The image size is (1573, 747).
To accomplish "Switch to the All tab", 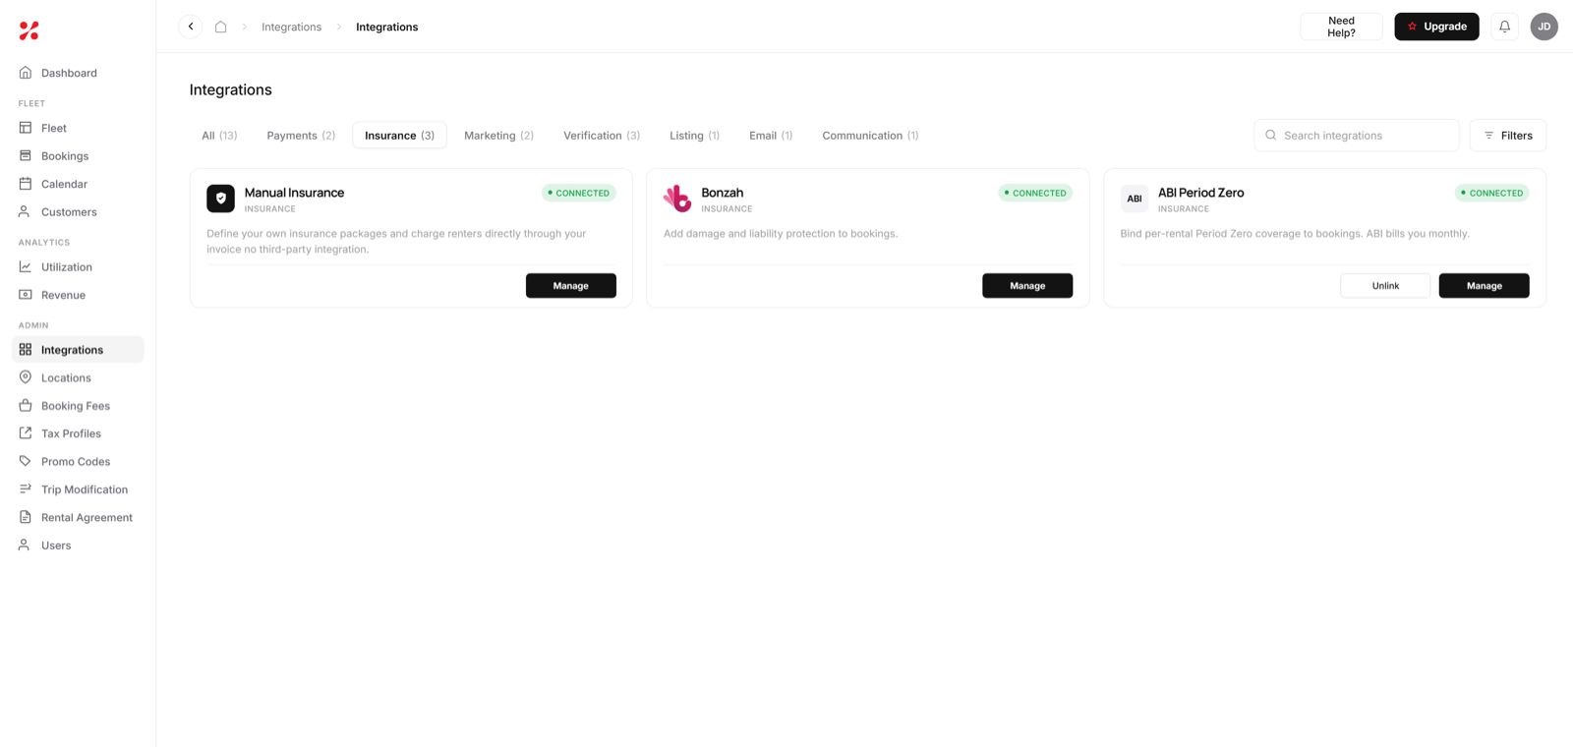I will click(x=219, y=136).
